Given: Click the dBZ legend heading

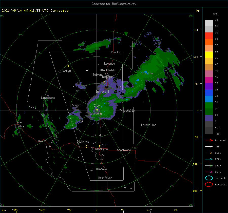Looking at the screenshot, I should pos(215,13).
